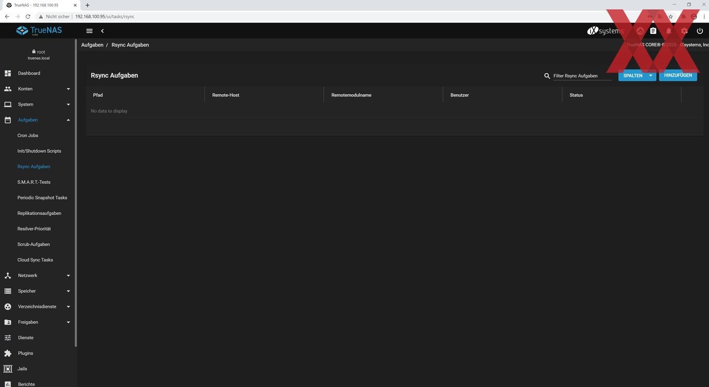The width and height of the screenshot is (709, 387).
Task: Sort by Remotemodulname column header
Action: point(351,95)
